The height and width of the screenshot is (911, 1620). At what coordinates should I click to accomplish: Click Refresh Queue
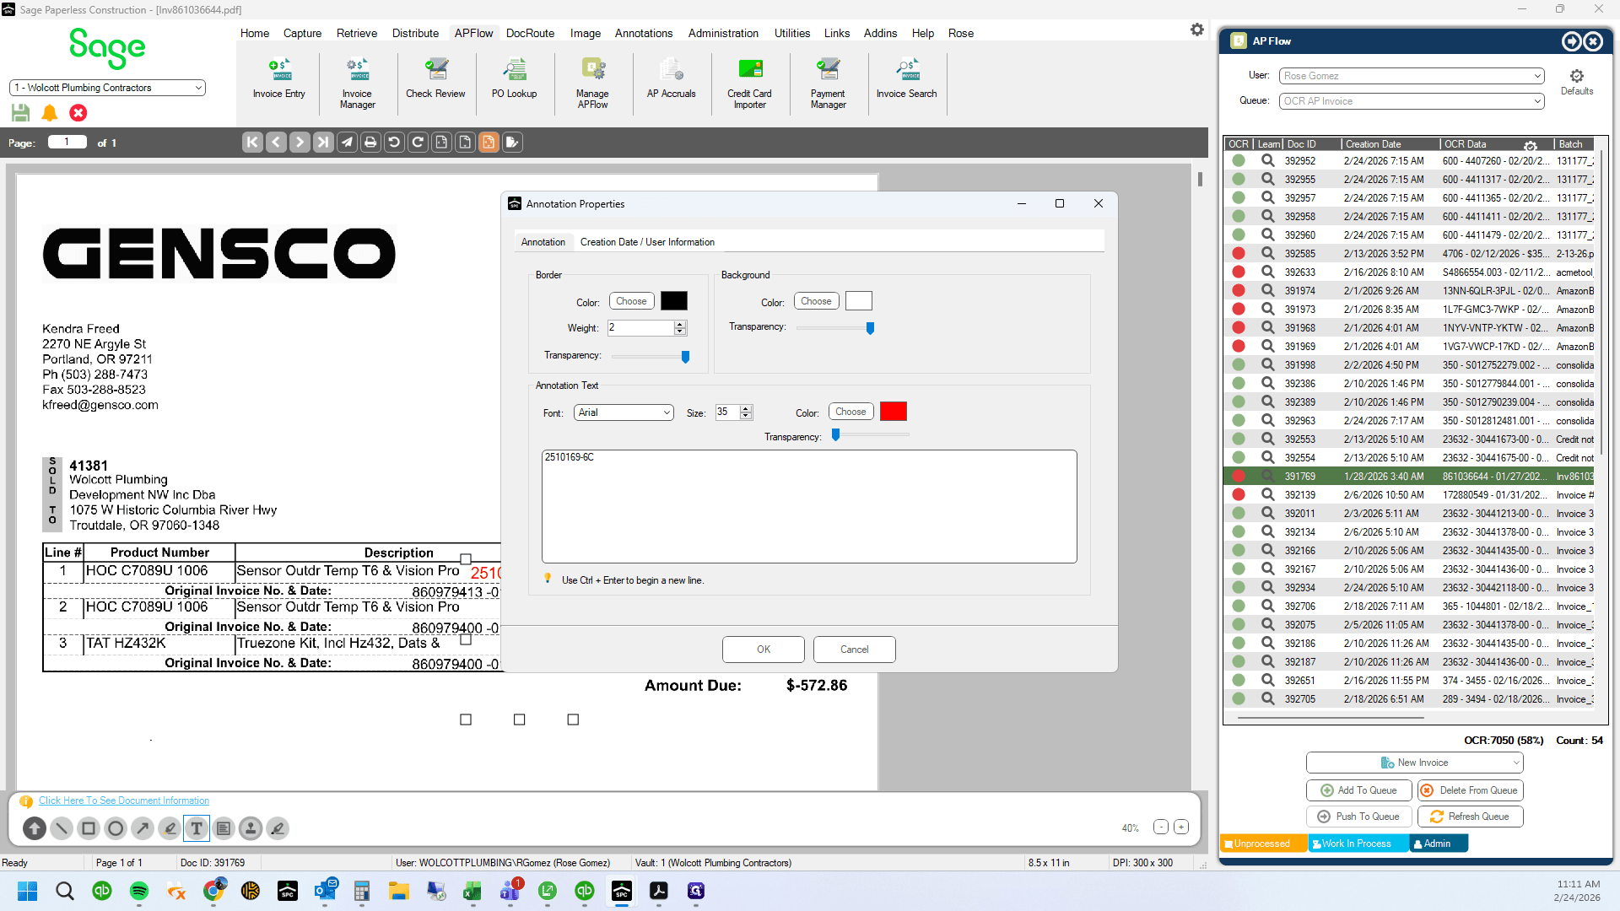pos(1471,817)
